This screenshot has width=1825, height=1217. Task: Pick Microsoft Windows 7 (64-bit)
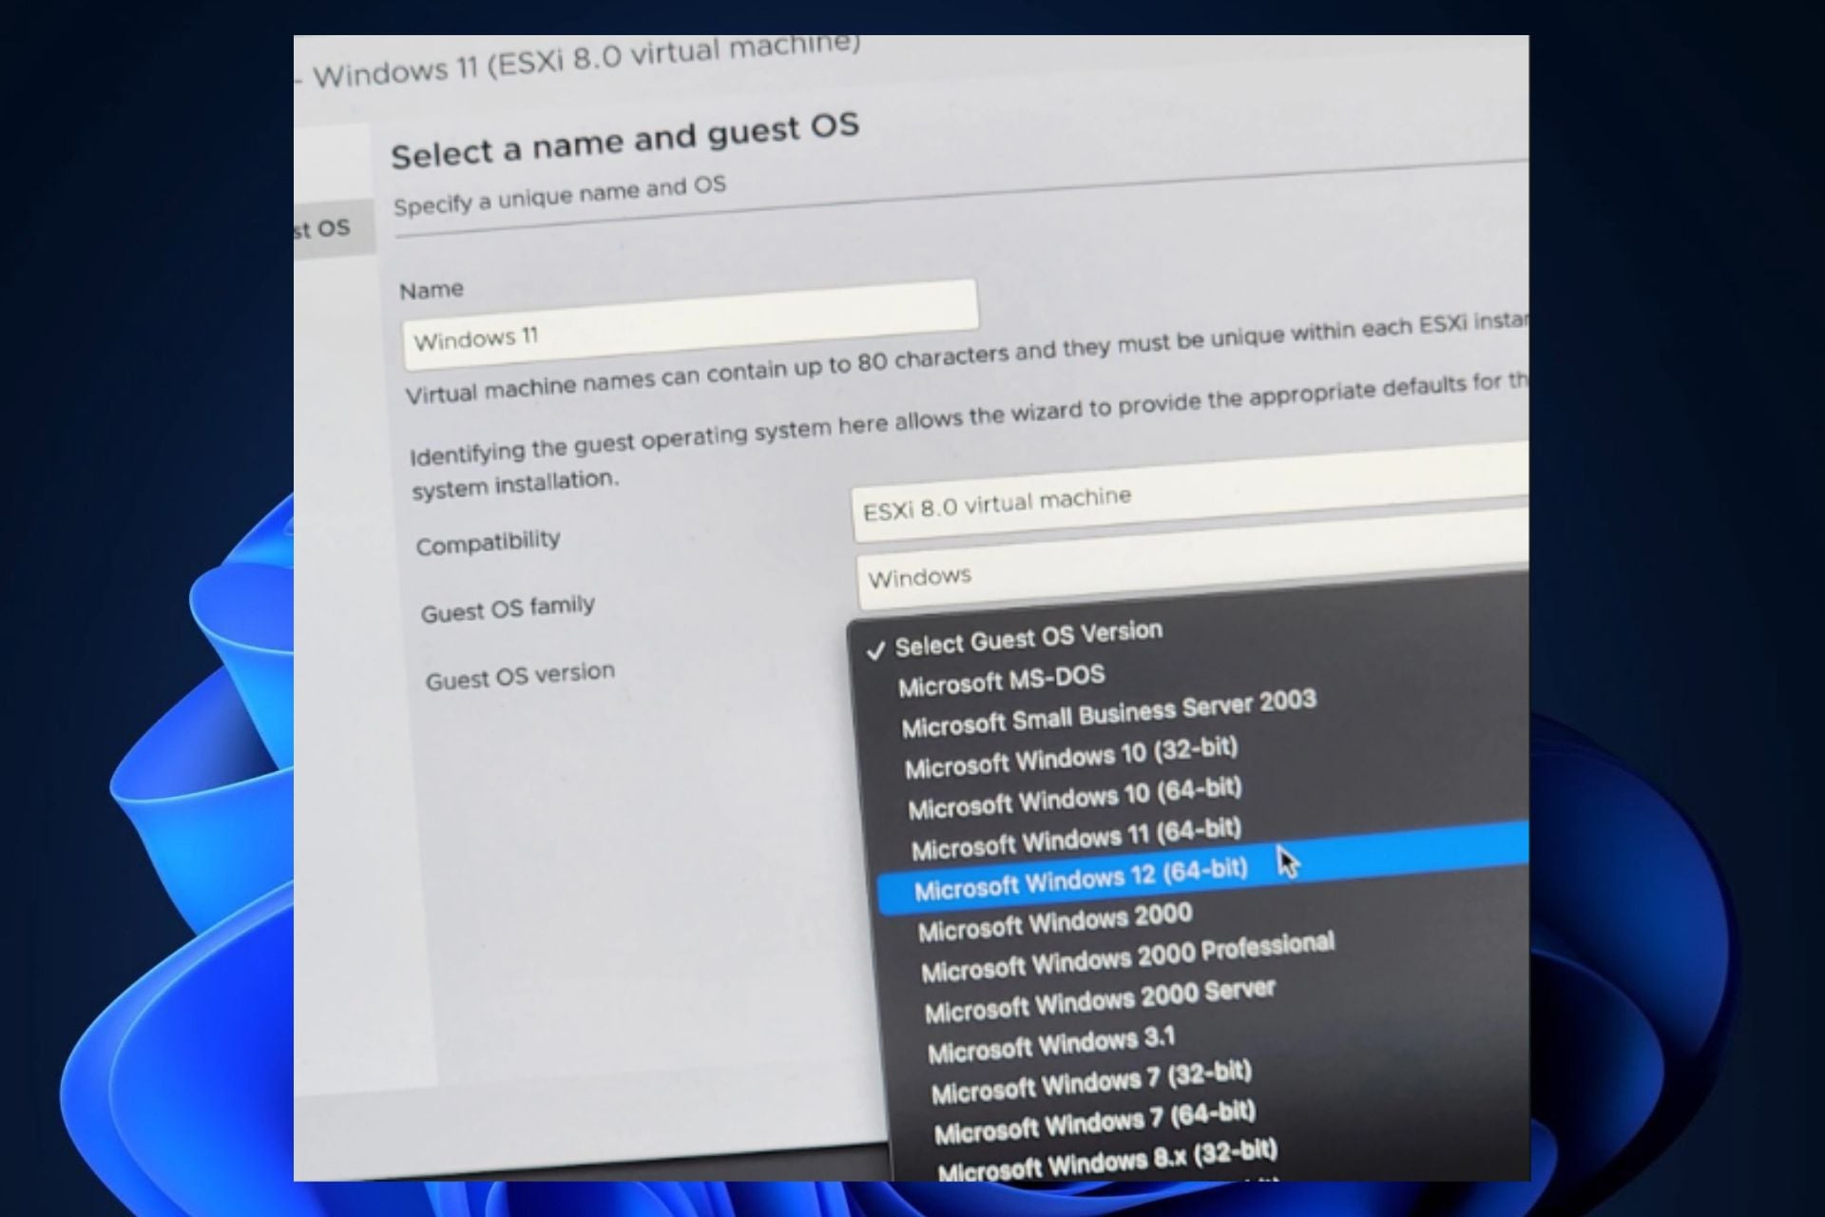point(1094,1122)
